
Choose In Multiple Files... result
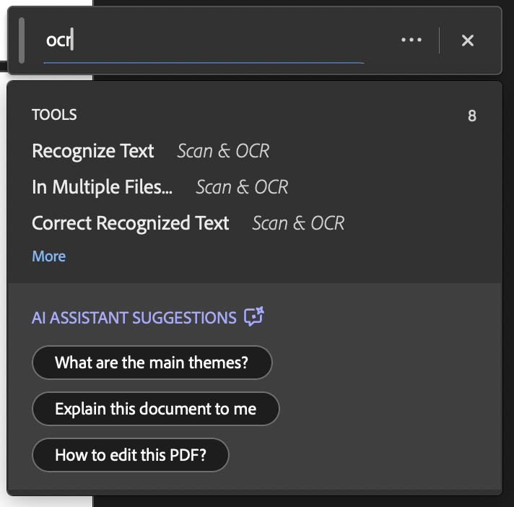click(103, 187)
